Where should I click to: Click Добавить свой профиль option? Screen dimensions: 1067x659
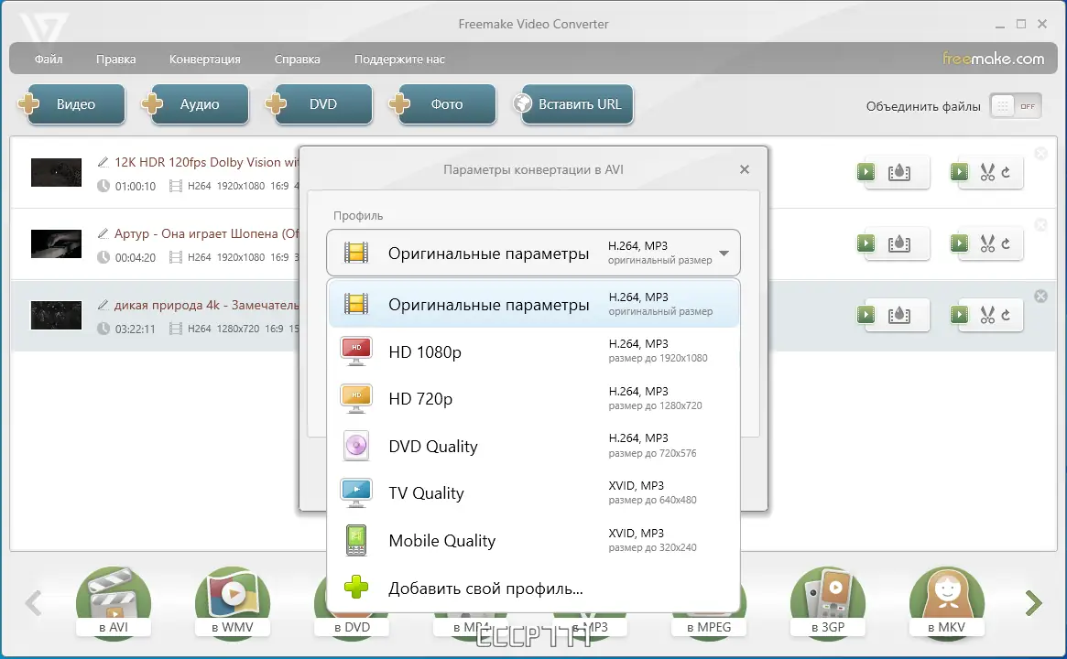tap(533, 589)
